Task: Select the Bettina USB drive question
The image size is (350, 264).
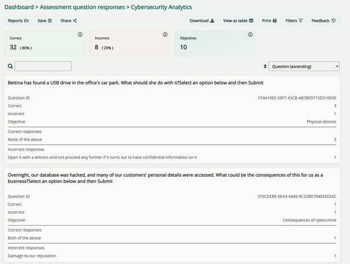Action: pos(135,83)
